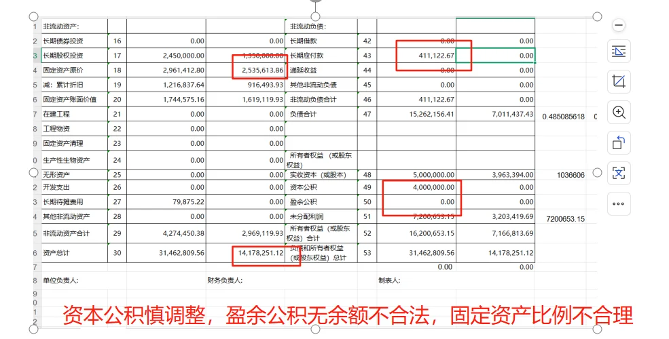The width and height of the screenshot is (669, 339).
Task: Select the 非流动负债 section header cell
Action: coord(321,26)
